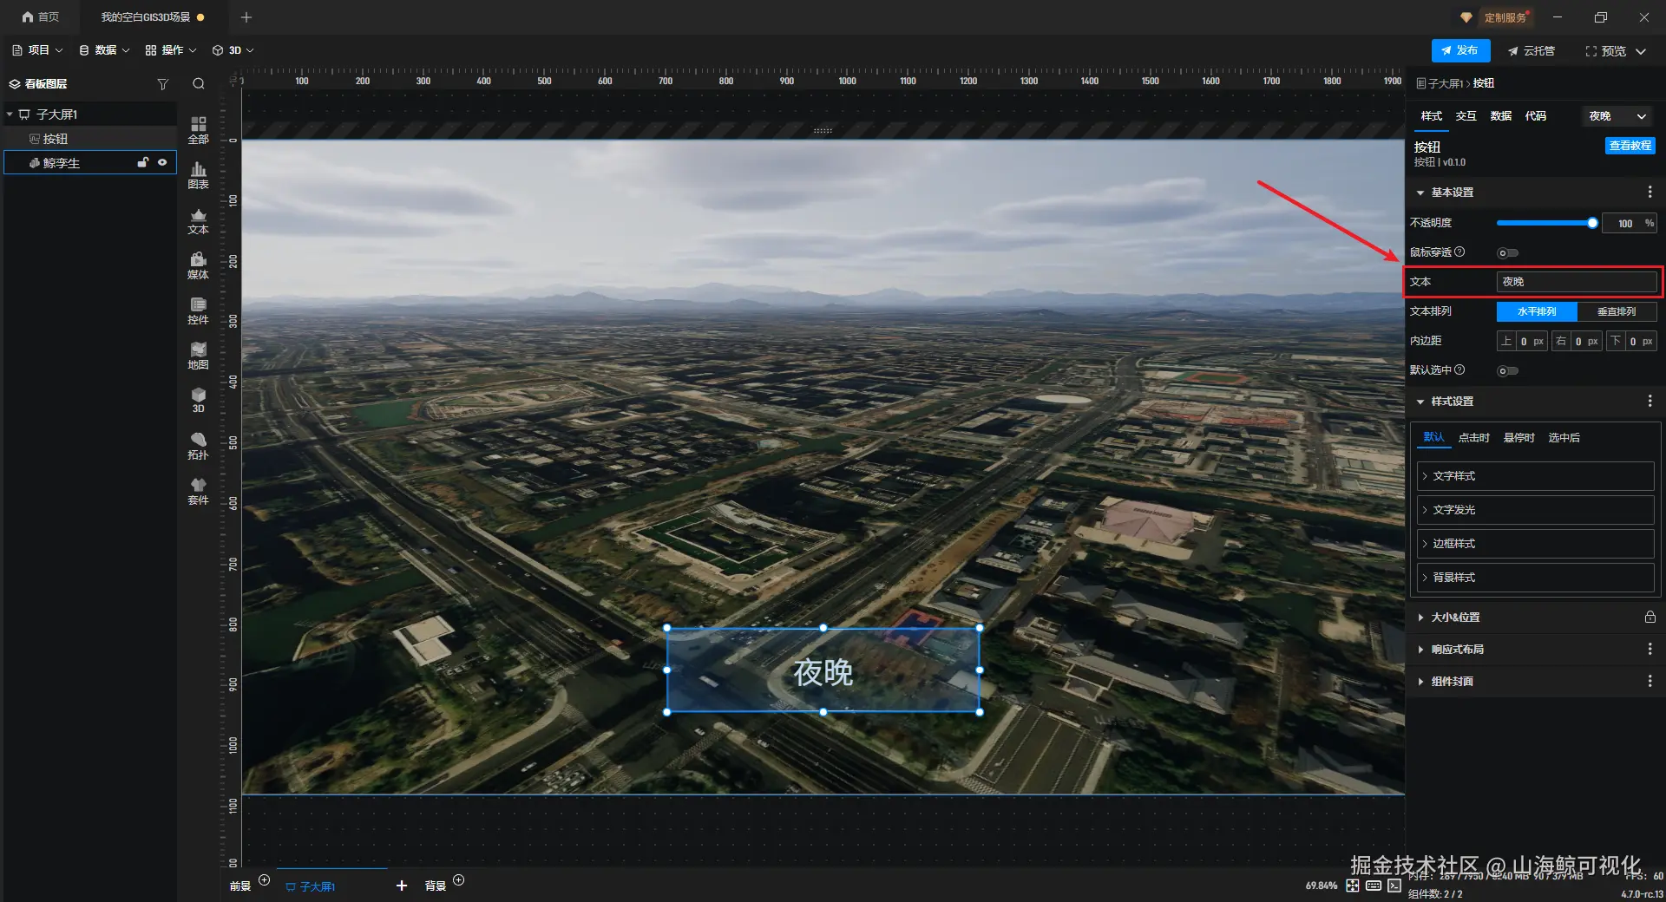The width and height of the screenshot is (1666, 902).
Task: Select the 点击时 style state tab
Action: (x=1473, y=438)
